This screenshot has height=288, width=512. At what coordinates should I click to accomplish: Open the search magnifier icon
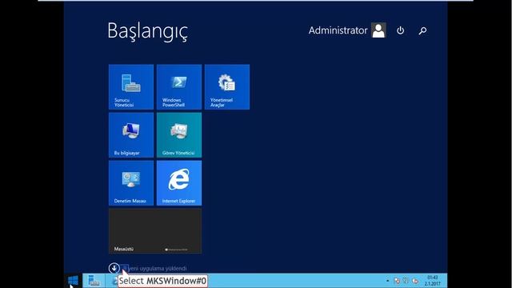(422, 30)
